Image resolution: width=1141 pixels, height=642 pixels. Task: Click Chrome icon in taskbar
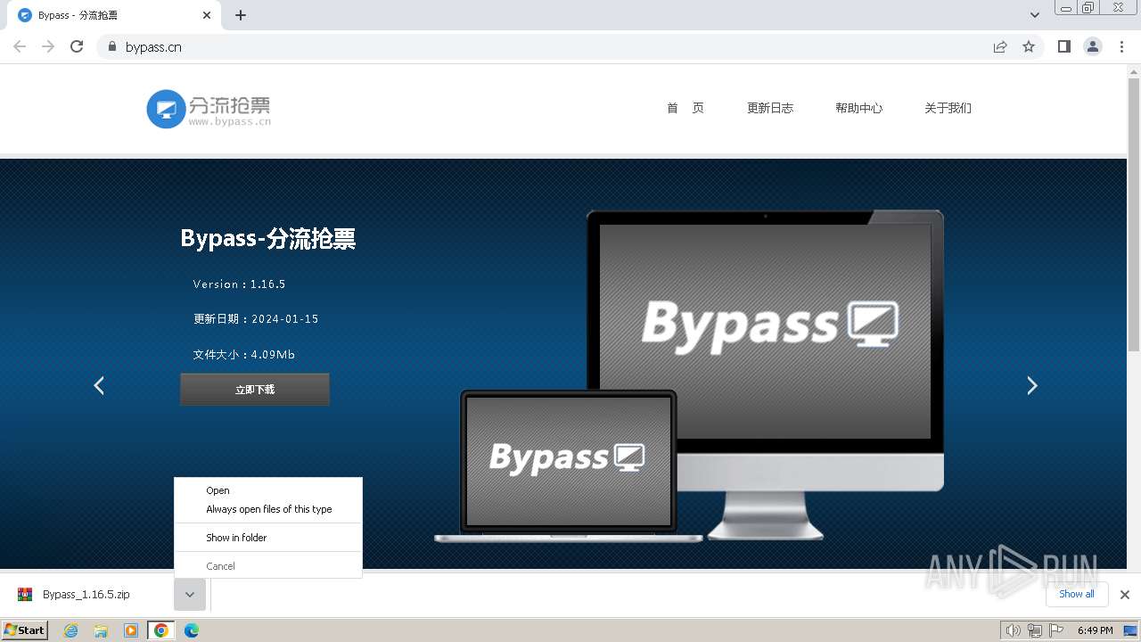pos(160,630)
